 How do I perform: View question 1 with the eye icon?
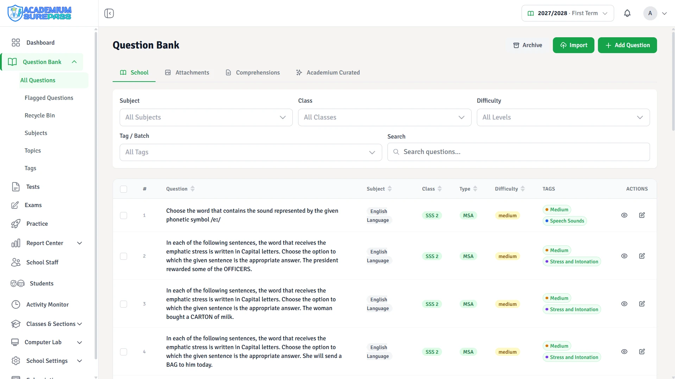[x=624, y=215]
